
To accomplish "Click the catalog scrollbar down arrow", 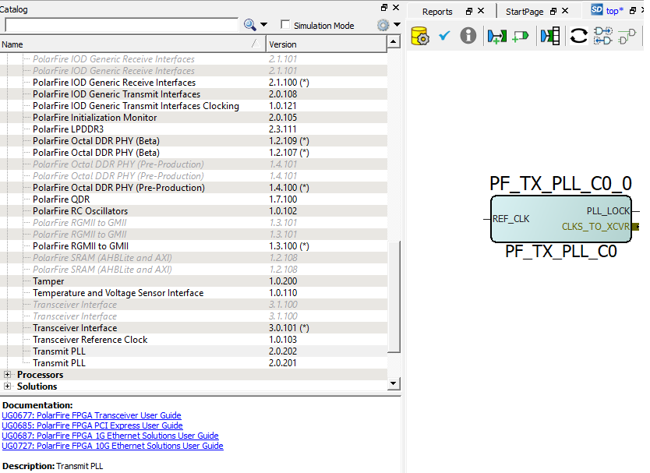I will 394,384.
